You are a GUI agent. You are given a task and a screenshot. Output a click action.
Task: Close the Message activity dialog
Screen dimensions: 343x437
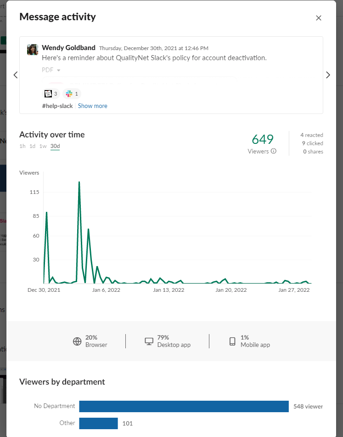tap(319, 18)
